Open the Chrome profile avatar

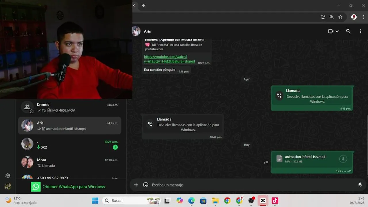click(x=354, y=17)
